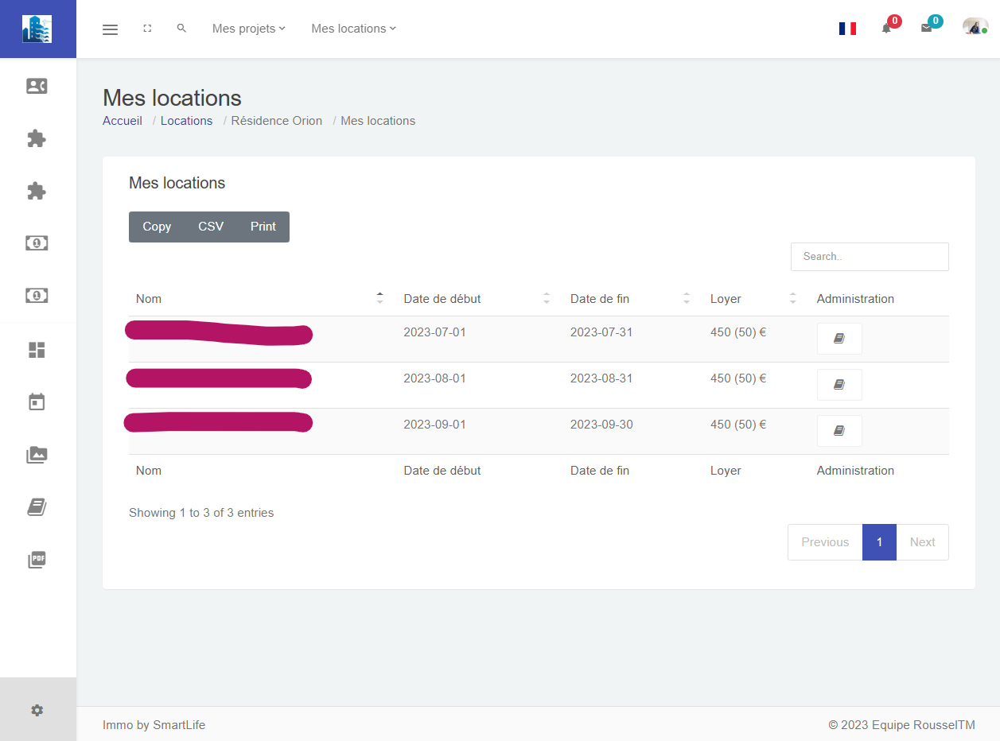This screenshot has height=741, width=1000.
Task: Click the contact card sidebar icon
Action: click(37, 86)
